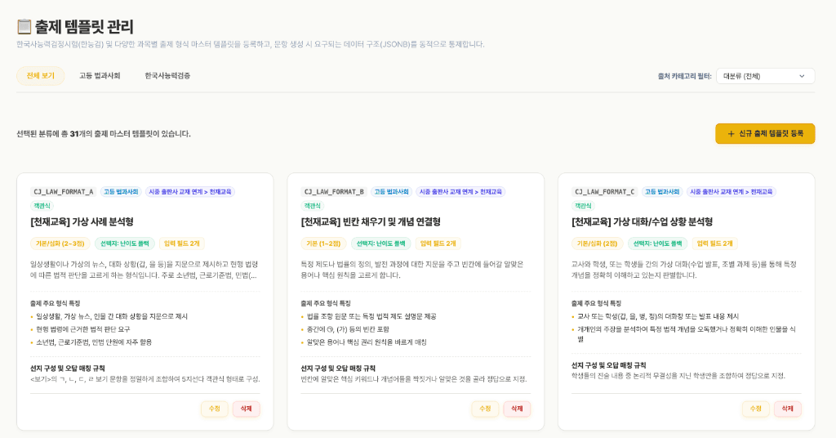Viewport: 836px width, 438px height.
Task: Open the 한국사능력검증 tab
Action: point(167,76)
